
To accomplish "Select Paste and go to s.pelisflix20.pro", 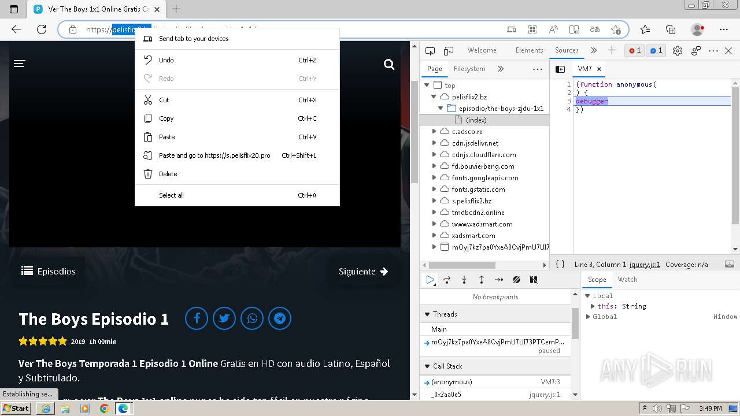I will (237, 155).
